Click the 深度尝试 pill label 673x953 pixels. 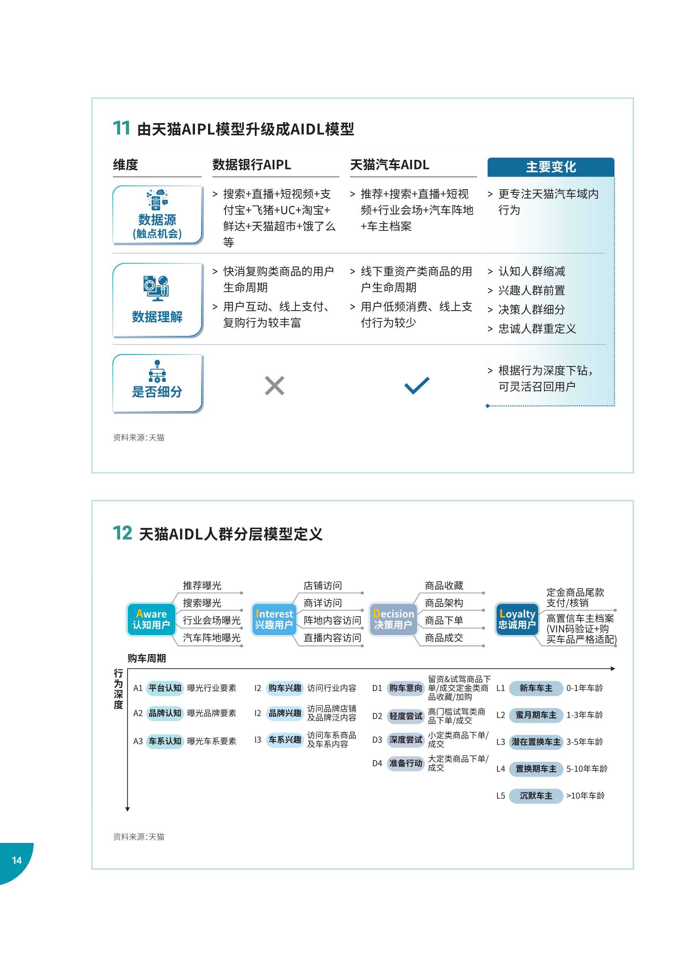(406, 739)
